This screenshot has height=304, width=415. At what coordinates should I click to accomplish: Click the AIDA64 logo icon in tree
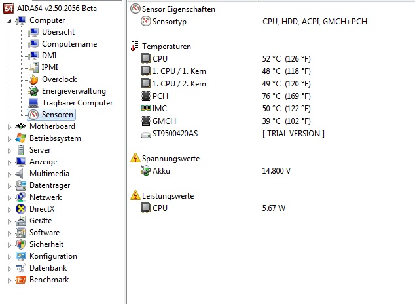(x=9, y=9)
